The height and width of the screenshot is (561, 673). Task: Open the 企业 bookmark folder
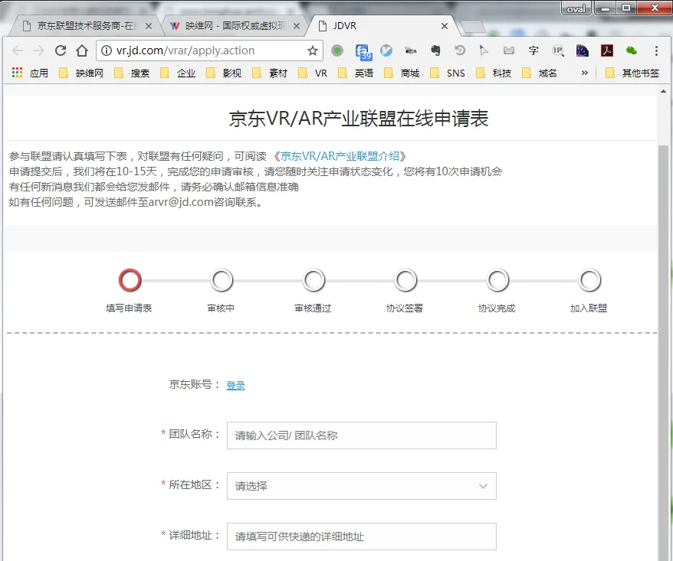[178, 73]
